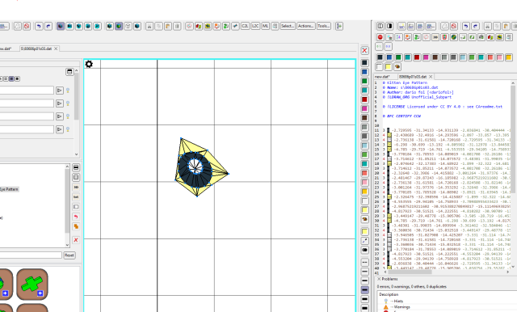
Task: Open the Actions... dropdown menu
Action: click(306, 26)
